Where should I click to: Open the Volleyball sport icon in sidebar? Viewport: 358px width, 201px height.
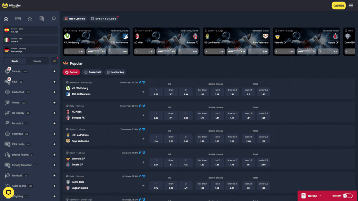[x=8, y=134]
